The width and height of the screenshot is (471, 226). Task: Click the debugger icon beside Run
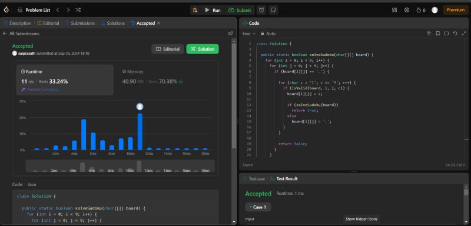195,10
